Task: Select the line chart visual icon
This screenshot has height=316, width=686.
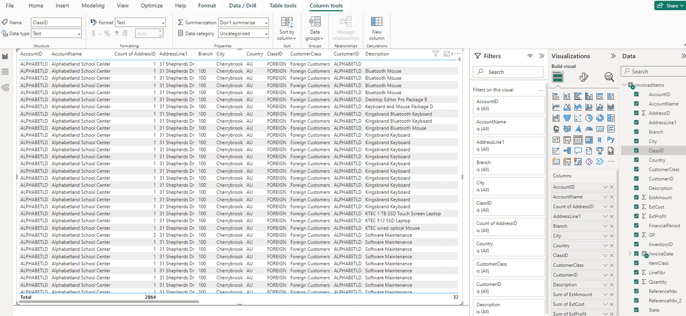Action: 556,107
